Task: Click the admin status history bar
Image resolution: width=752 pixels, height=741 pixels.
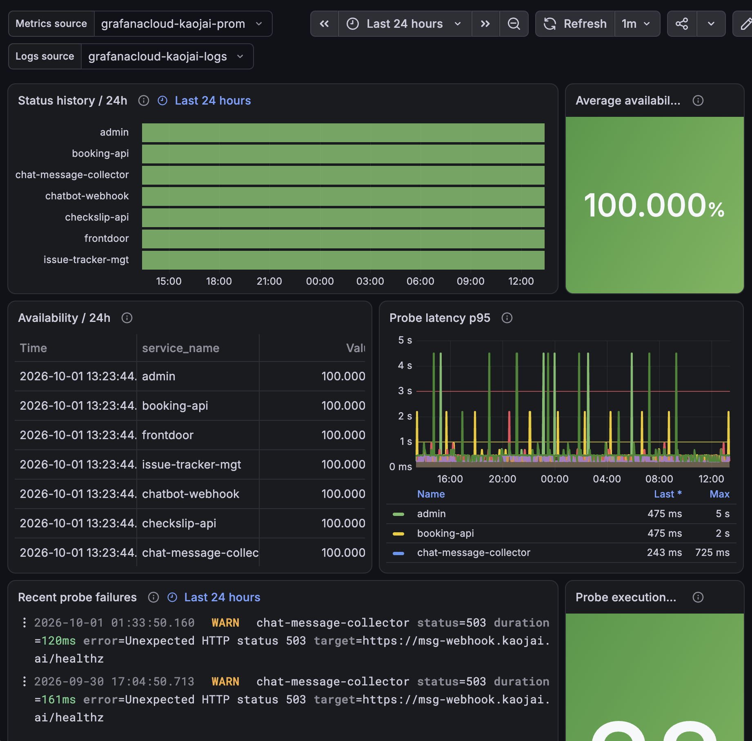Action: click(x=343, y=133)
